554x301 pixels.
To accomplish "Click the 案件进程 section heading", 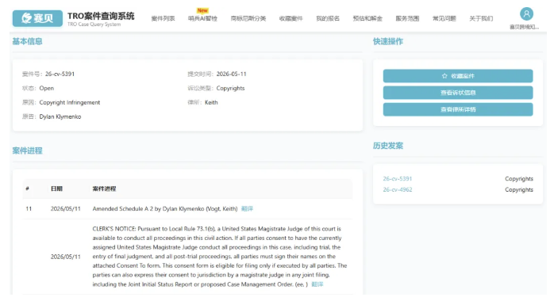I will (27, 150).
